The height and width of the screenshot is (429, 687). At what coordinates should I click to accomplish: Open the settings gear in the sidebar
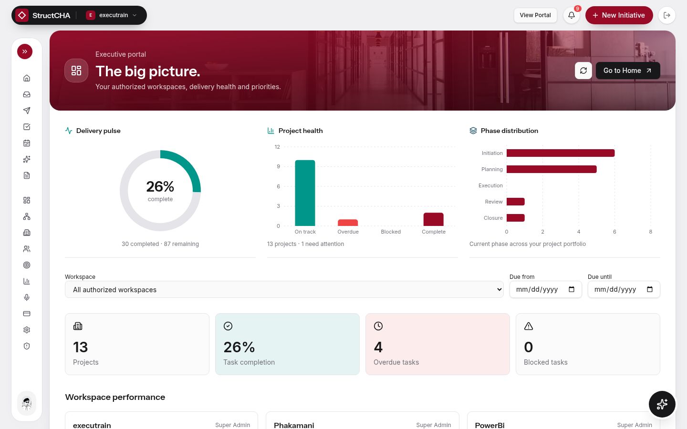click(x=27, y=330)
